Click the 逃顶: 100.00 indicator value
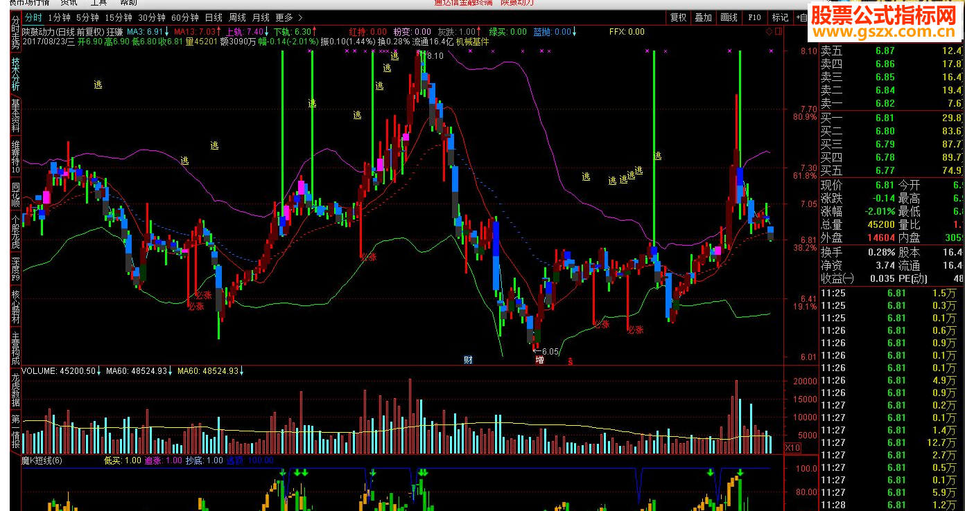Screen dimensions: 965x511 (250, 460)
